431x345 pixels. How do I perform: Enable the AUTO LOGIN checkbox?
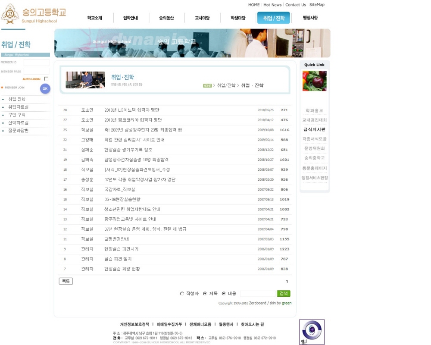click(x=46, y=79)
